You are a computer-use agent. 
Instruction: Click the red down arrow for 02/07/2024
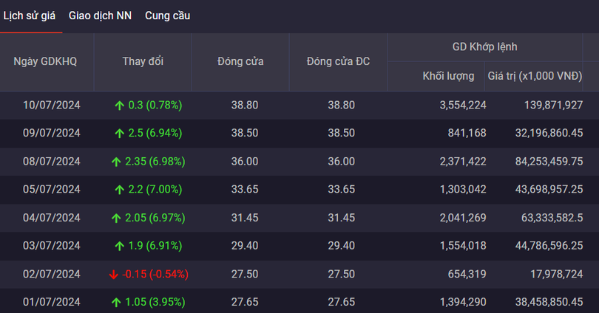[113, 274]
